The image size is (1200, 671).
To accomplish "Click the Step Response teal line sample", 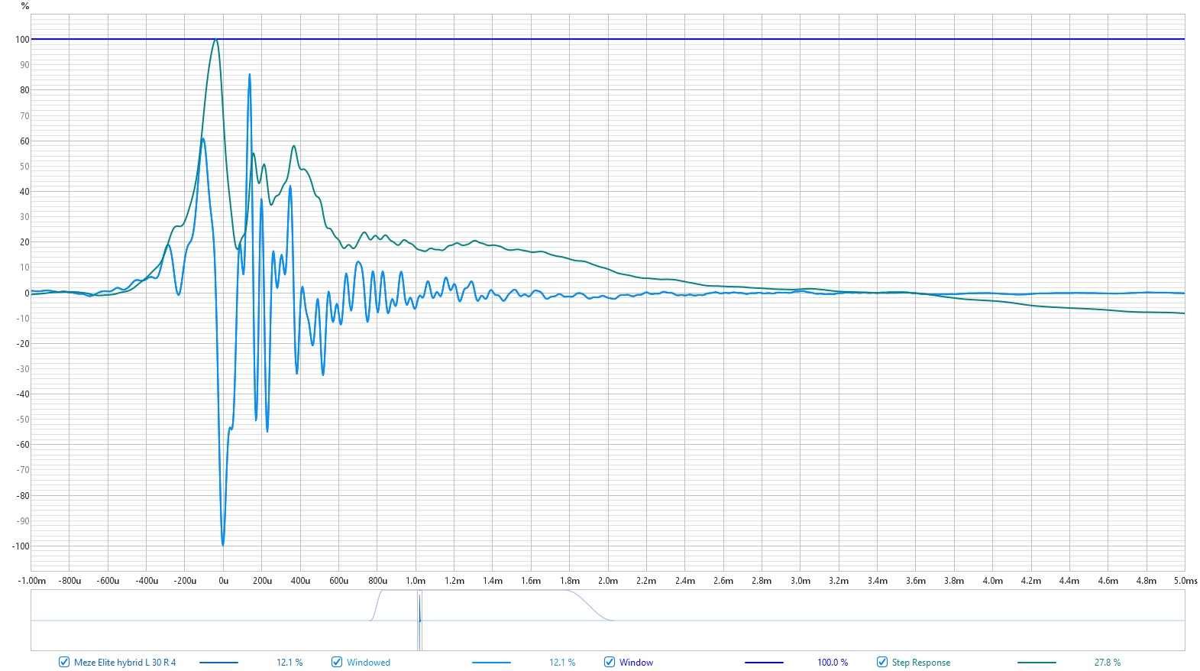I will pyautogui.click(x=1037, y=663).
